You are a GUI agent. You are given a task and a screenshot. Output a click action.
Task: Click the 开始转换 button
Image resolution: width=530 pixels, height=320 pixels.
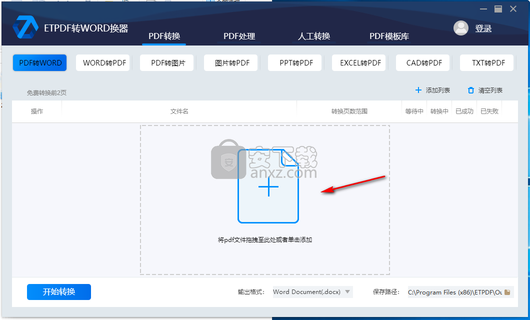click(59, 291)
